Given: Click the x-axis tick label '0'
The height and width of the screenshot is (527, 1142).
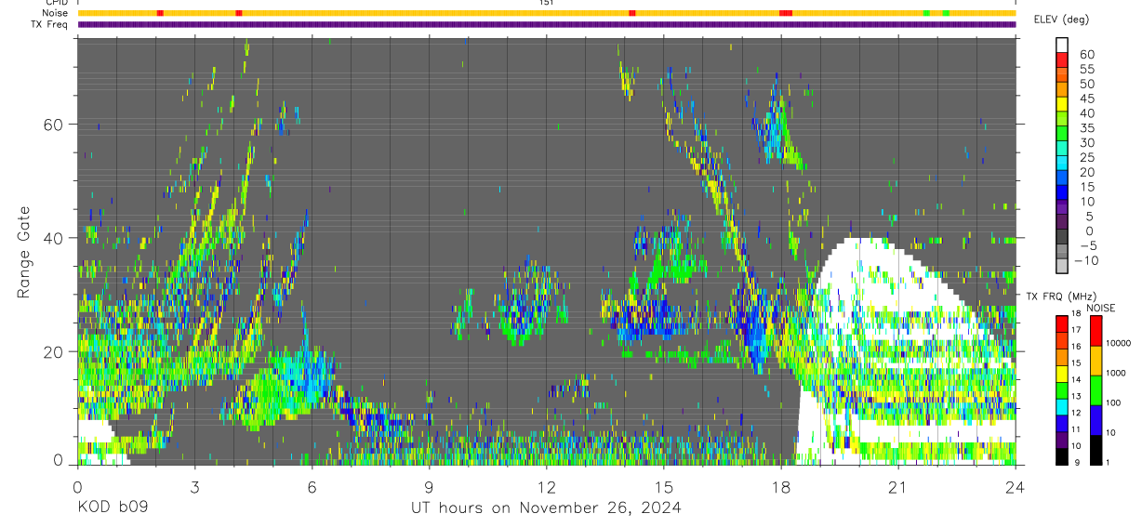Looking at the screenshot, I should pos(77,487).
